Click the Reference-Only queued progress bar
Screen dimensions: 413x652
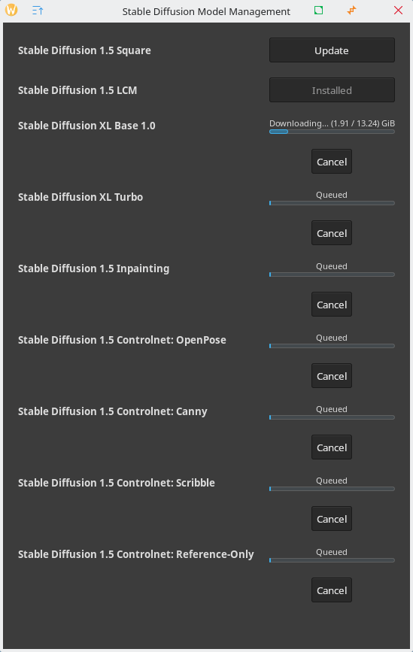pos(332,560)
